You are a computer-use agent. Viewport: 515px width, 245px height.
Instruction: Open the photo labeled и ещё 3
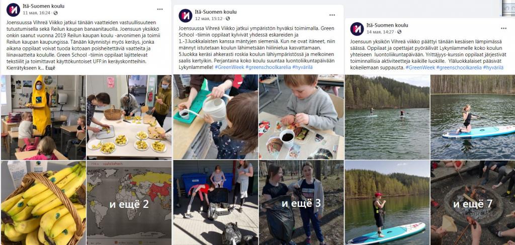(x=301, y=203)
